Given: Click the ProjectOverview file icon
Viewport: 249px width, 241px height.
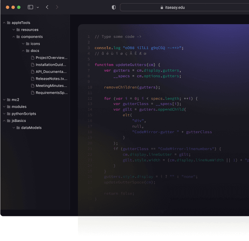Looking at the screenshot, I should coord(33,58).
